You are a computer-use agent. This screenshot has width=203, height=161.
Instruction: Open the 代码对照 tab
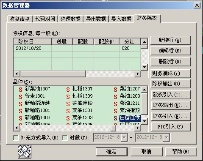tap(45, 19)
